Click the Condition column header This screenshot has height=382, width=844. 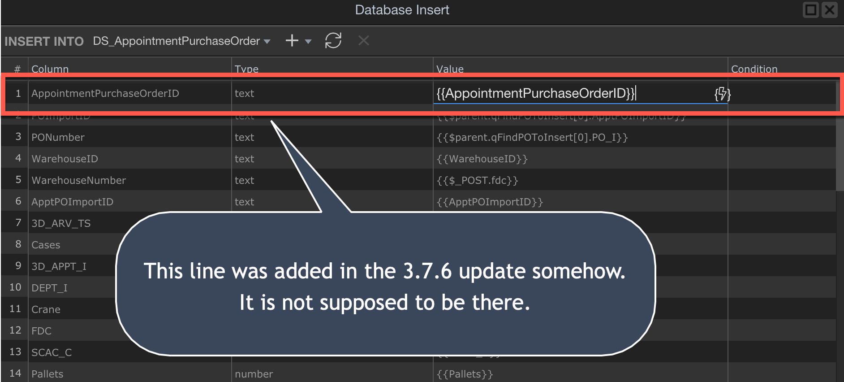pyautogui.click(x=754, y=69)
